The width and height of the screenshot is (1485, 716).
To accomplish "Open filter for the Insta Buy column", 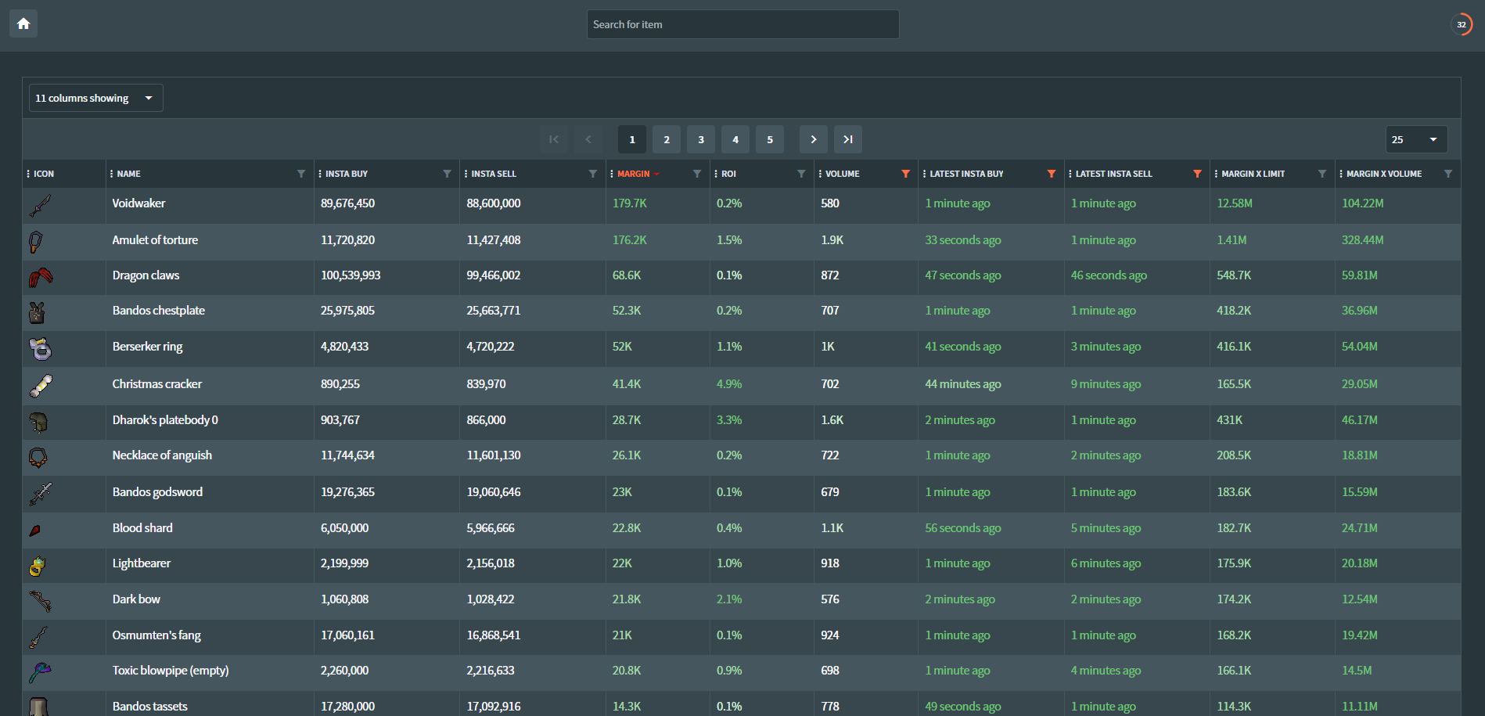I will point(447,174).
